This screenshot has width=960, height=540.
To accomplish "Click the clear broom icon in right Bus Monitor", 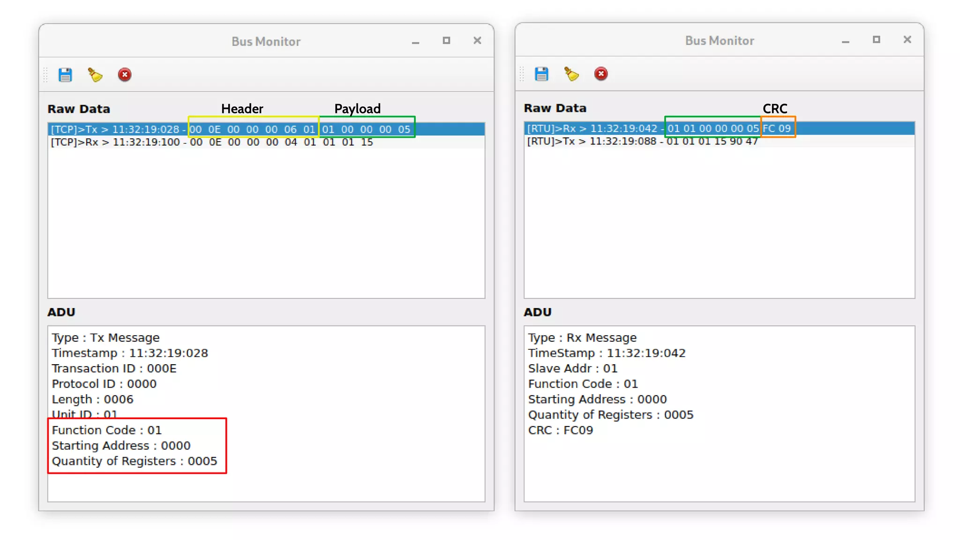I will click(571, 74).
